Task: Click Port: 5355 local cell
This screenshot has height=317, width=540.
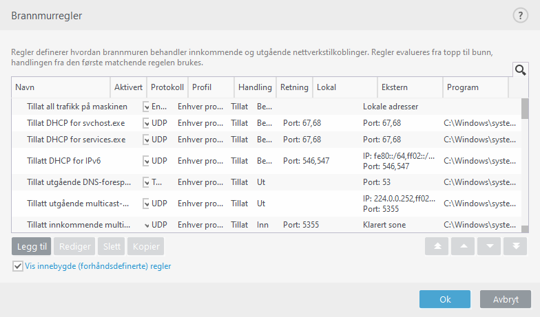Action: tap(301, 225)
